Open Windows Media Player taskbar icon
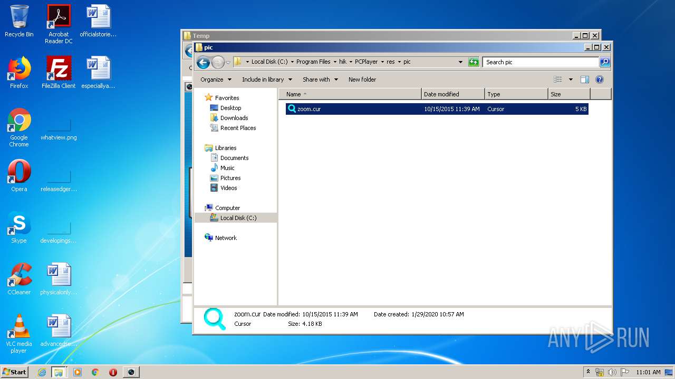This screenshot has height=379, width=675. (x=78, y=372)
